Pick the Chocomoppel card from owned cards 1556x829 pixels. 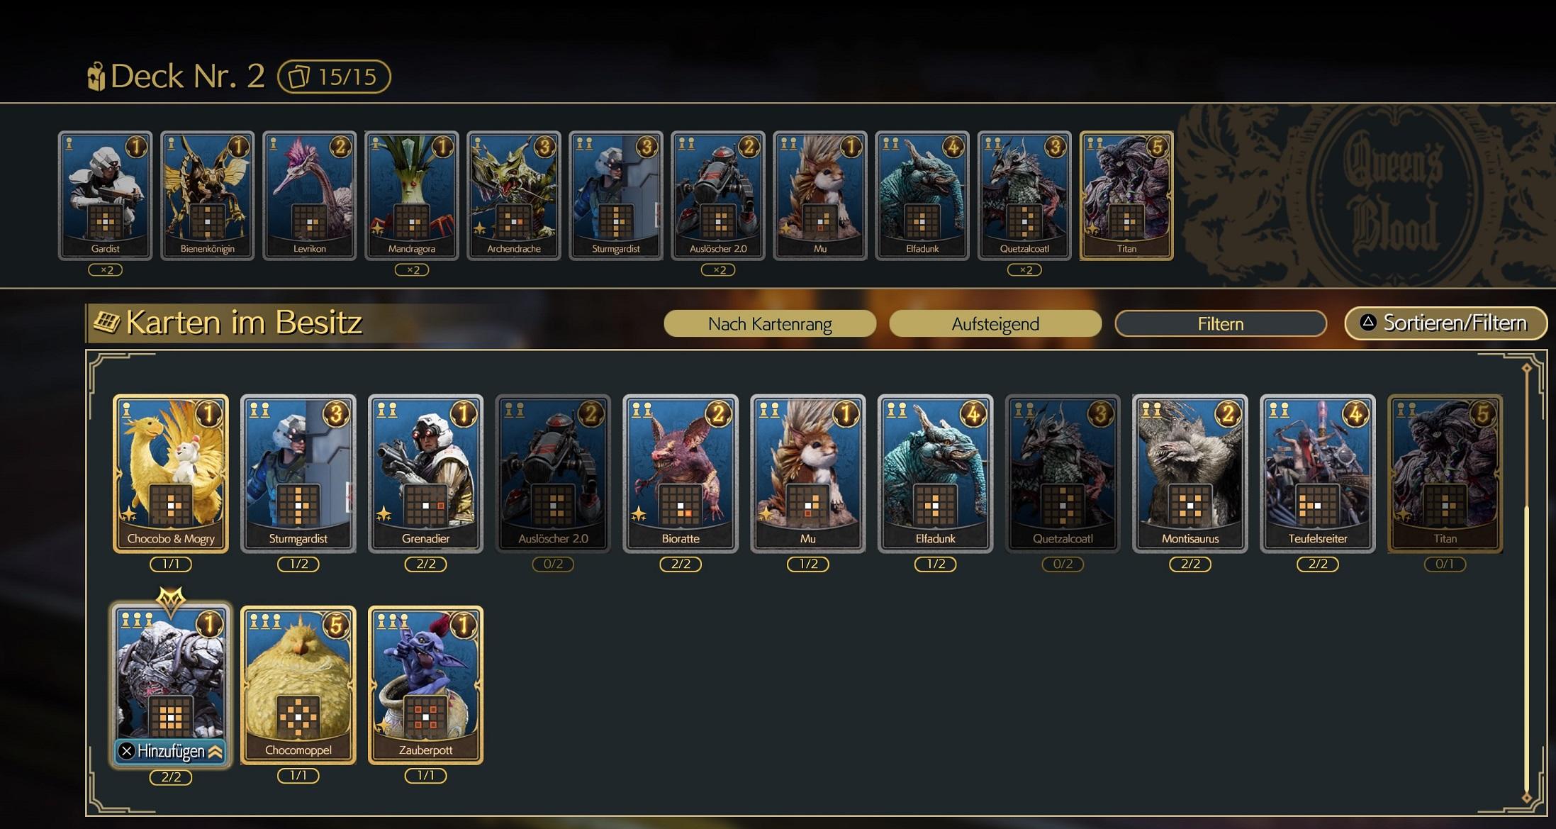[298, 685]
